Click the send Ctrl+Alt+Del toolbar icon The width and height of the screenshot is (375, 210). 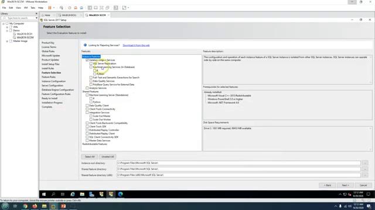click(x=62, y=8)
